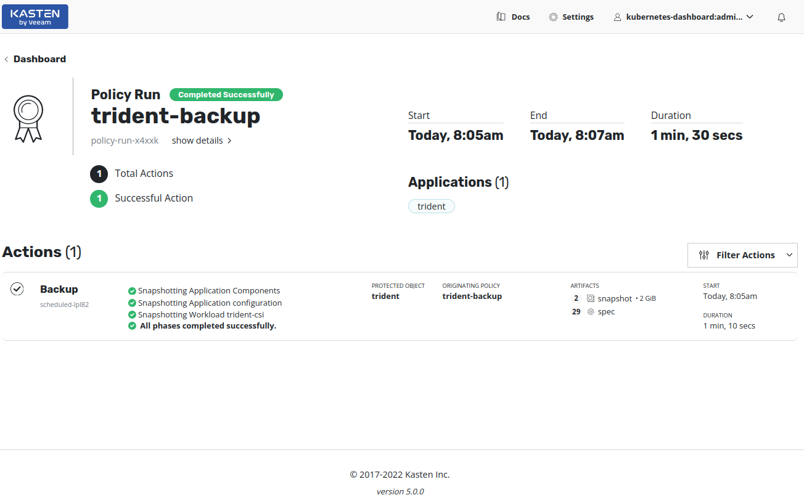Click the Applications (1) heading
The height and width of the screenshot is (503, 804).
pyautogui.click(x=459, y=182)
